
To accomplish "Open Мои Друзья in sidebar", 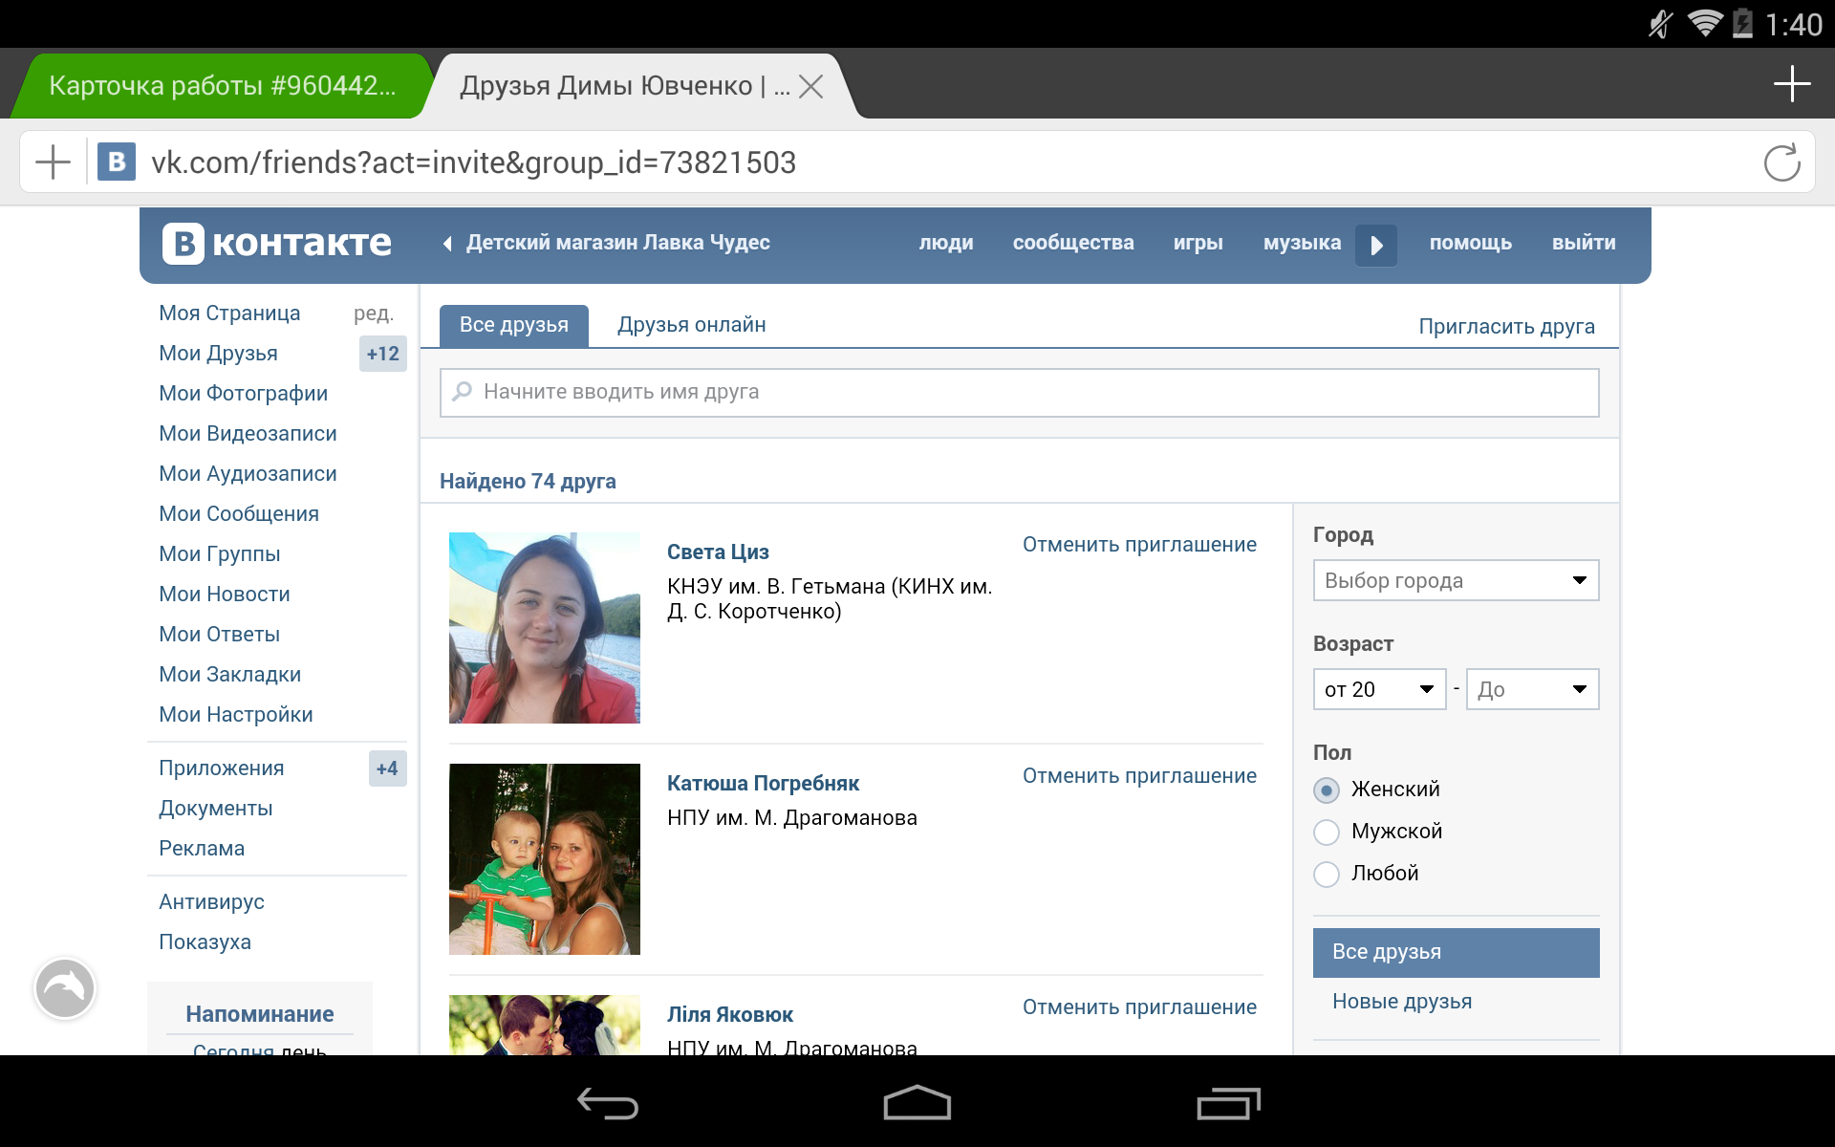I will 218,354.
